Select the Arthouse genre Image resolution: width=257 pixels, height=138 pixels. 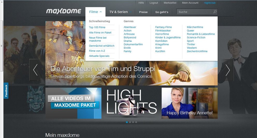(x=129, y=34)
